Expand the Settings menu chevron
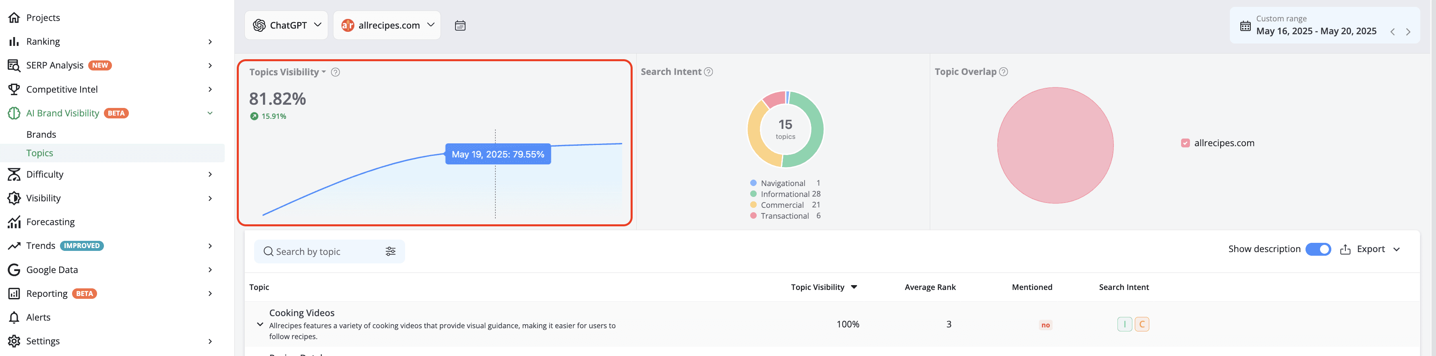This screenshot has width=1436, height=356. click(x=210, y=342)
